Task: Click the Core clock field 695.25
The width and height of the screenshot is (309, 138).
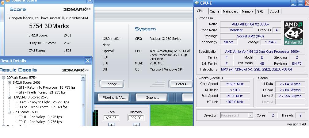Action: 111,118
